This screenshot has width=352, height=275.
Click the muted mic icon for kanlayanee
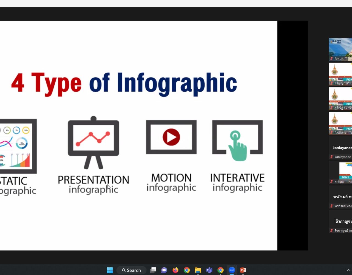click(332, 157)
